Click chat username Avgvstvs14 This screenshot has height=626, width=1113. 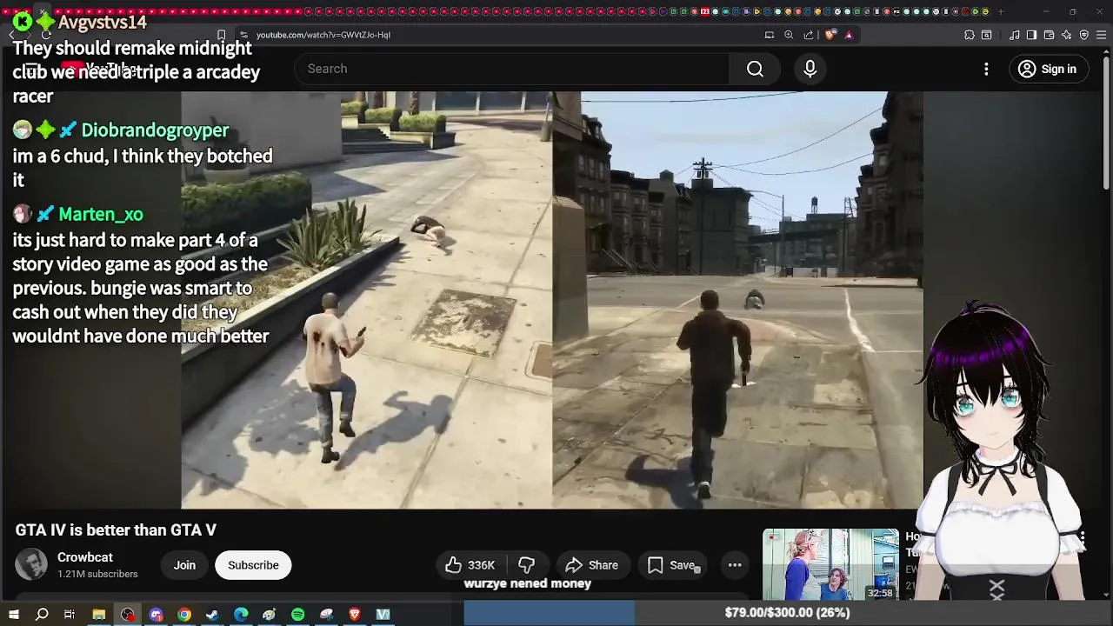click(x=103, y=22)
